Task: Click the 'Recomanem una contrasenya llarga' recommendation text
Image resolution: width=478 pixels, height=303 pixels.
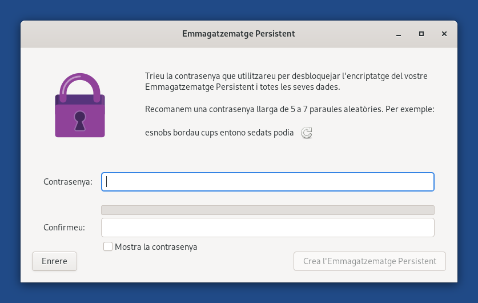Action: [x=290, y=109]
